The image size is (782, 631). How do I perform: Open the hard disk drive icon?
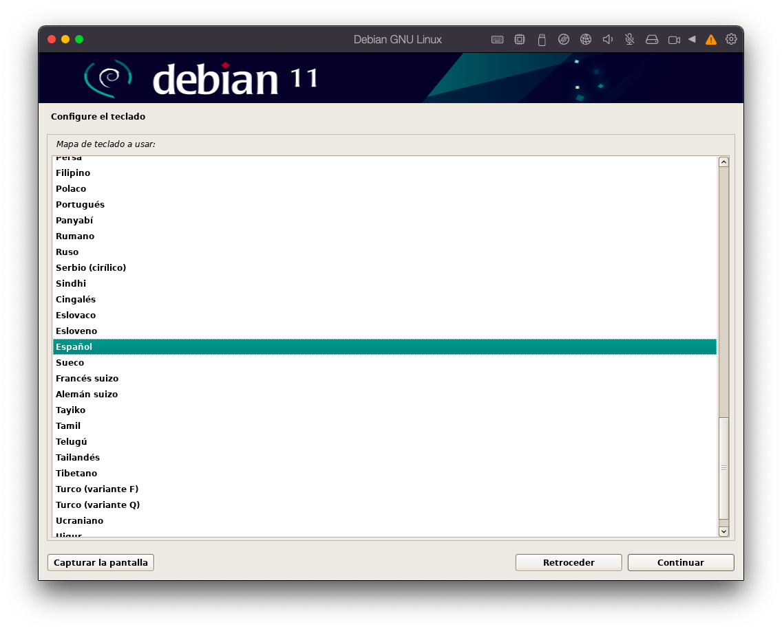pyautogui.click(x=652, y=39)
